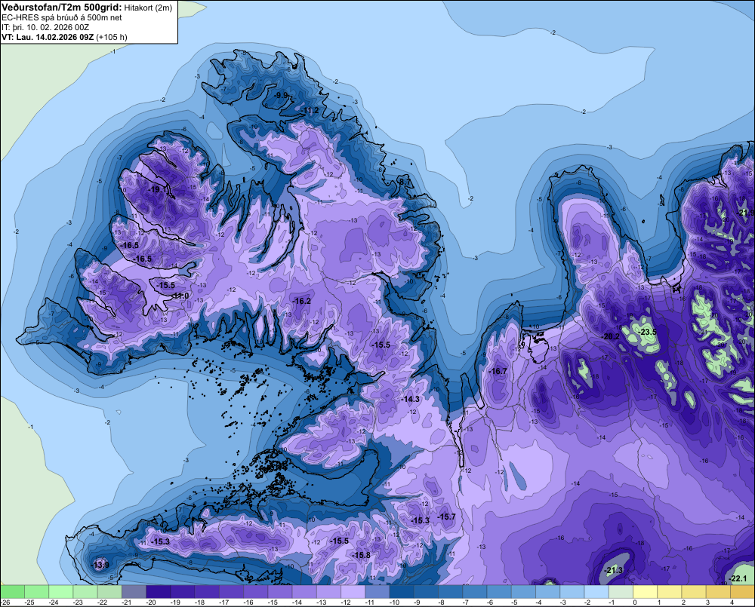Pick the light blue swatch above -2

(x=596, y=592)
